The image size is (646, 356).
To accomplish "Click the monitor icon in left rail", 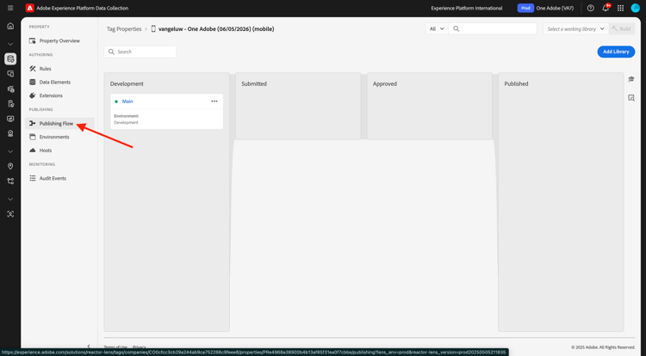I will pyautogui.click(x=10, y=119).
